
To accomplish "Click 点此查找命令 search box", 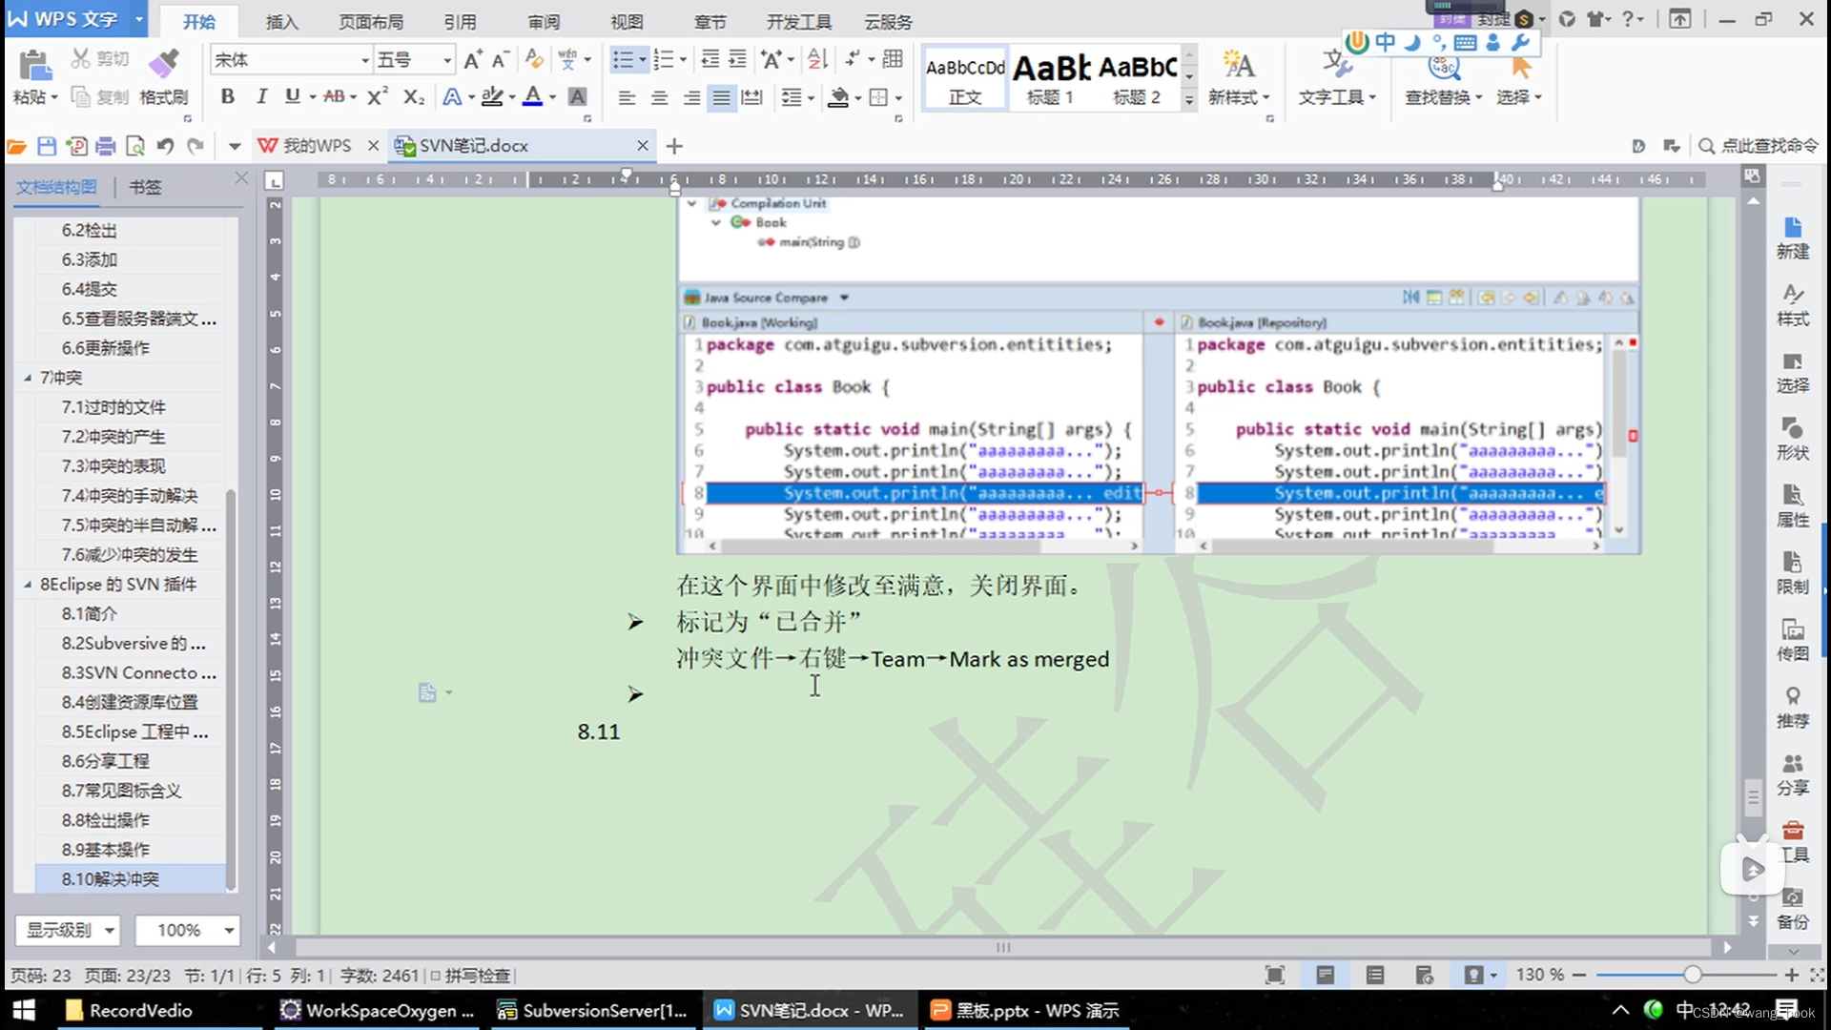I will click(1759, 146).
